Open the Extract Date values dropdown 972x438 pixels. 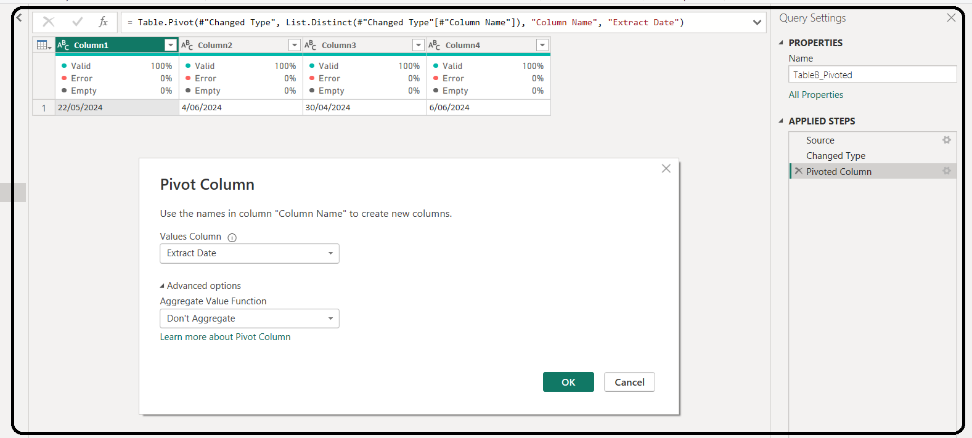(x=250, y=253)
